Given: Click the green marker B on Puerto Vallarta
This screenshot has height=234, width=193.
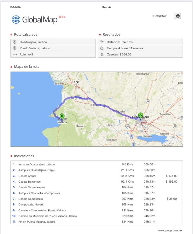Looking at the screenshot, I should tap(62, 116).
